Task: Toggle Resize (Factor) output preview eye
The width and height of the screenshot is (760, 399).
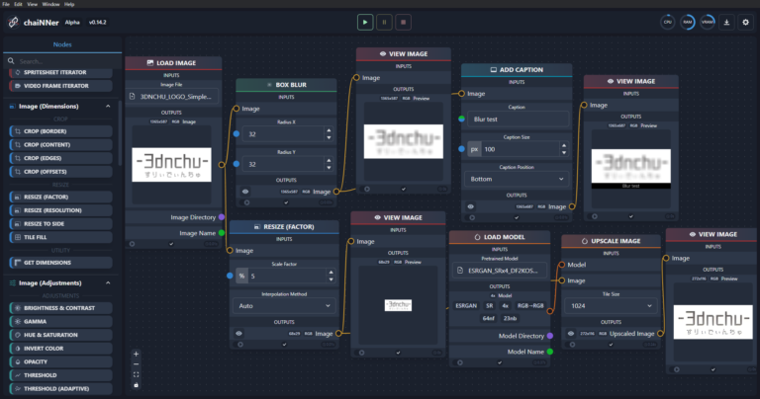Action: tap(238, 334)
